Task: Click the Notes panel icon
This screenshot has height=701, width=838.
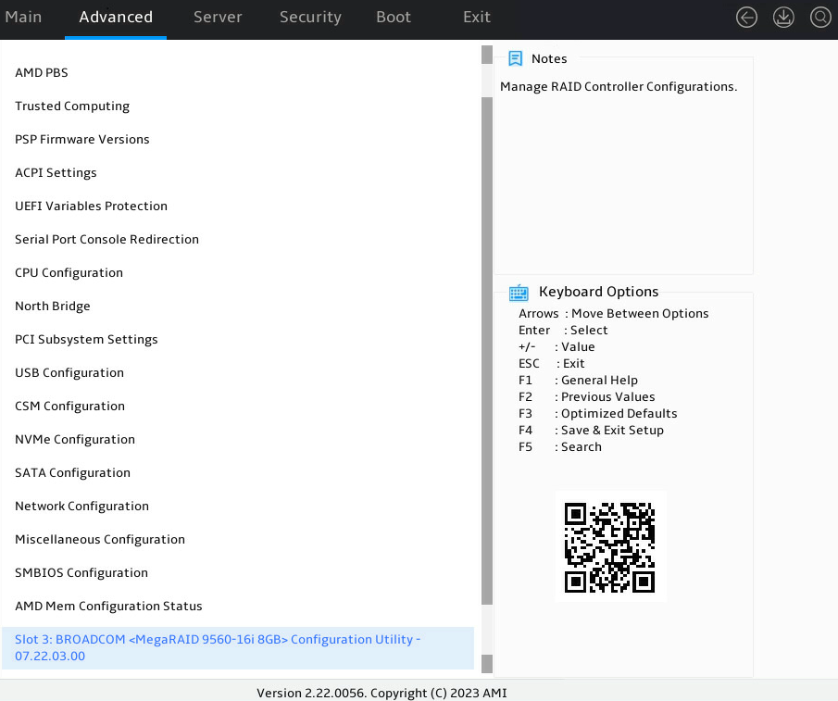Action: point(515,58)
